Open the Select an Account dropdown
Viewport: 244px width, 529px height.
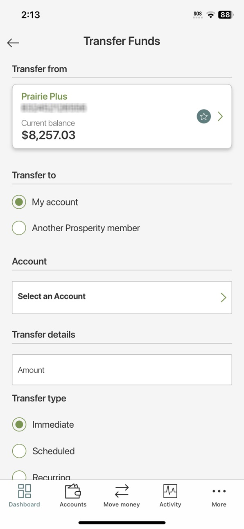122,297
